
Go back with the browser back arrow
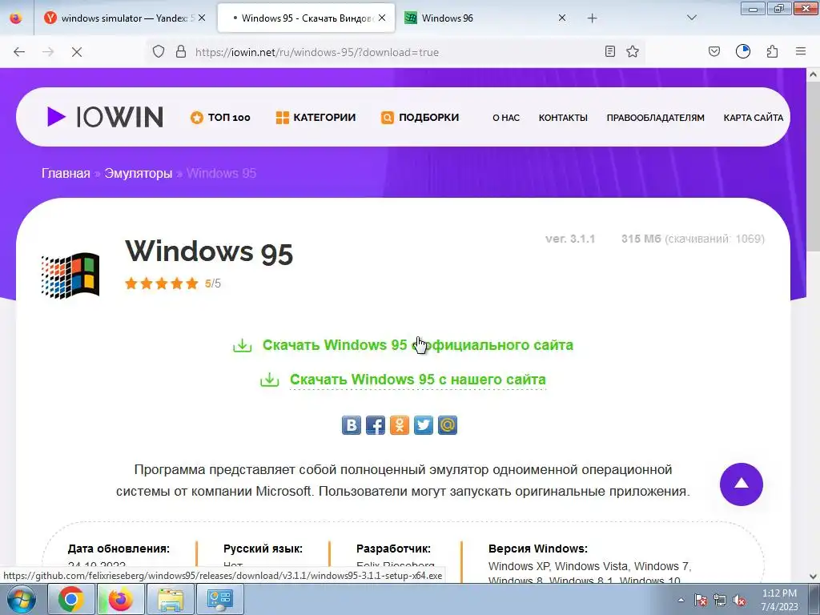click(x=19, y=52)
